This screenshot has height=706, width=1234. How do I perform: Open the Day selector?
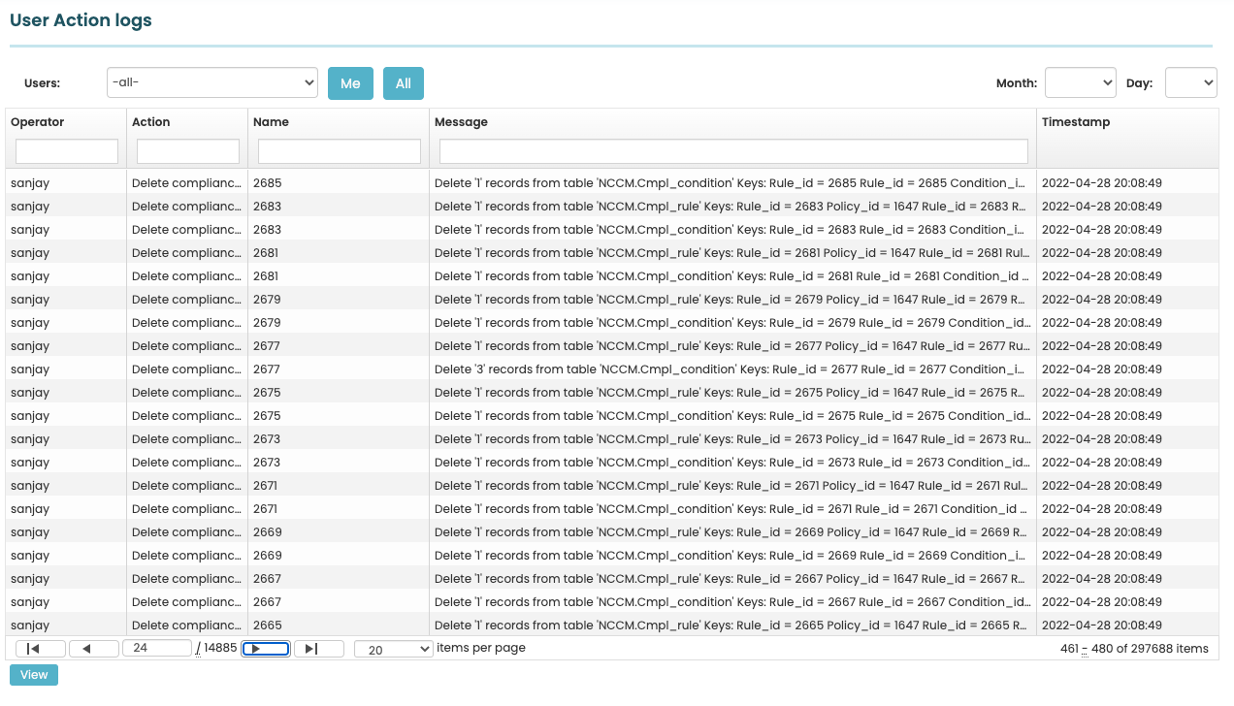(x=1191, y=82)
